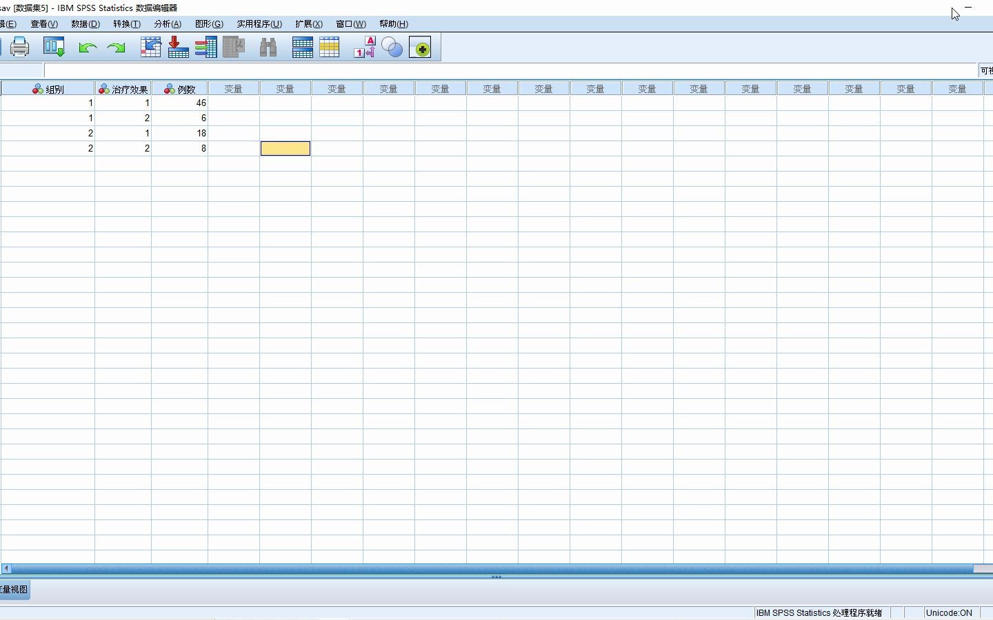Click the green Redo arrow
993x620 pixels.
click(x=117, y=48)
